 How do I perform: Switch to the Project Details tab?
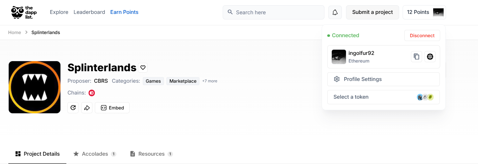click(x=38, y=154)
